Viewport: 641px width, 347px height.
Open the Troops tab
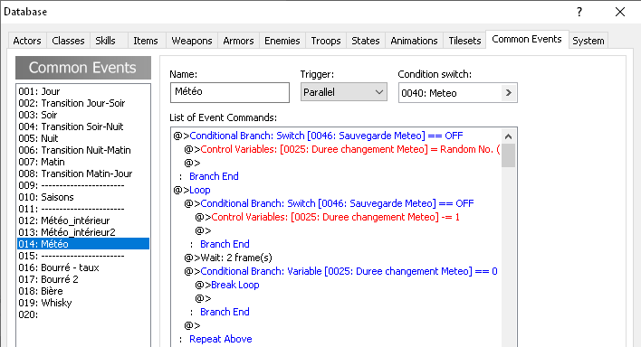click(326, 41)
